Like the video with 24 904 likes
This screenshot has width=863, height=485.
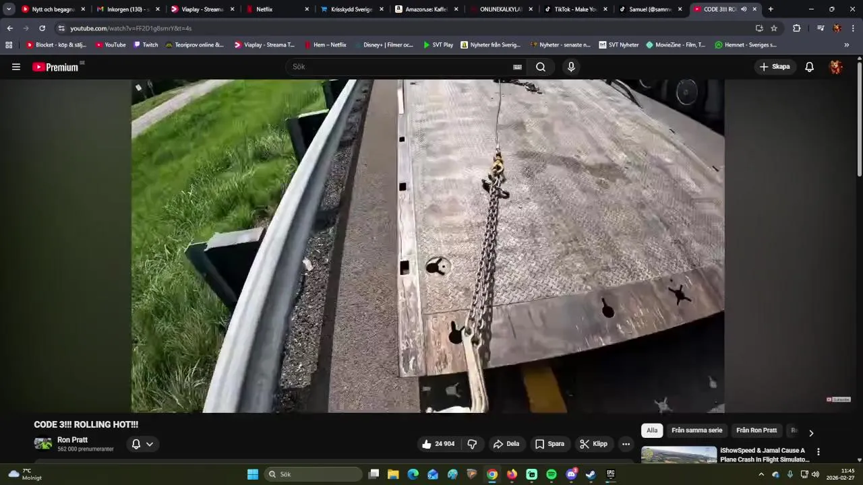tap(438, 444)
